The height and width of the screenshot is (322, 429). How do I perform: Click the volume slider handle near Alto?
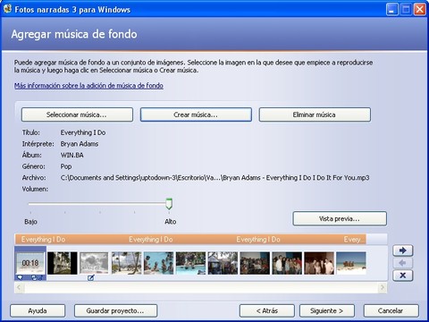pos(169,203)
